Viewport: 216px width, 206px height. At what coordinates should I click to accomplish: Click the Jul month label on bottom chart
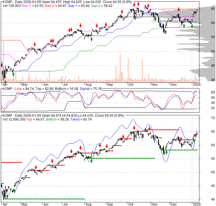(65, 204)
